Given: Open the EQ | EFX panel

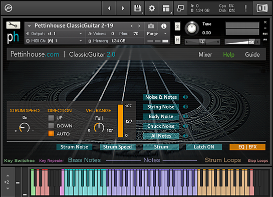Looking at the screenshot, I should (247, 147).
